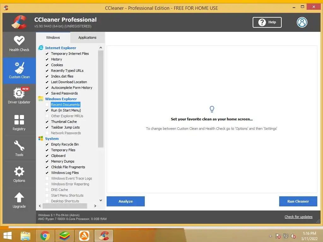Click the Check for updates link
This screenshot has height=242, width=323.
tap(298, 217)
